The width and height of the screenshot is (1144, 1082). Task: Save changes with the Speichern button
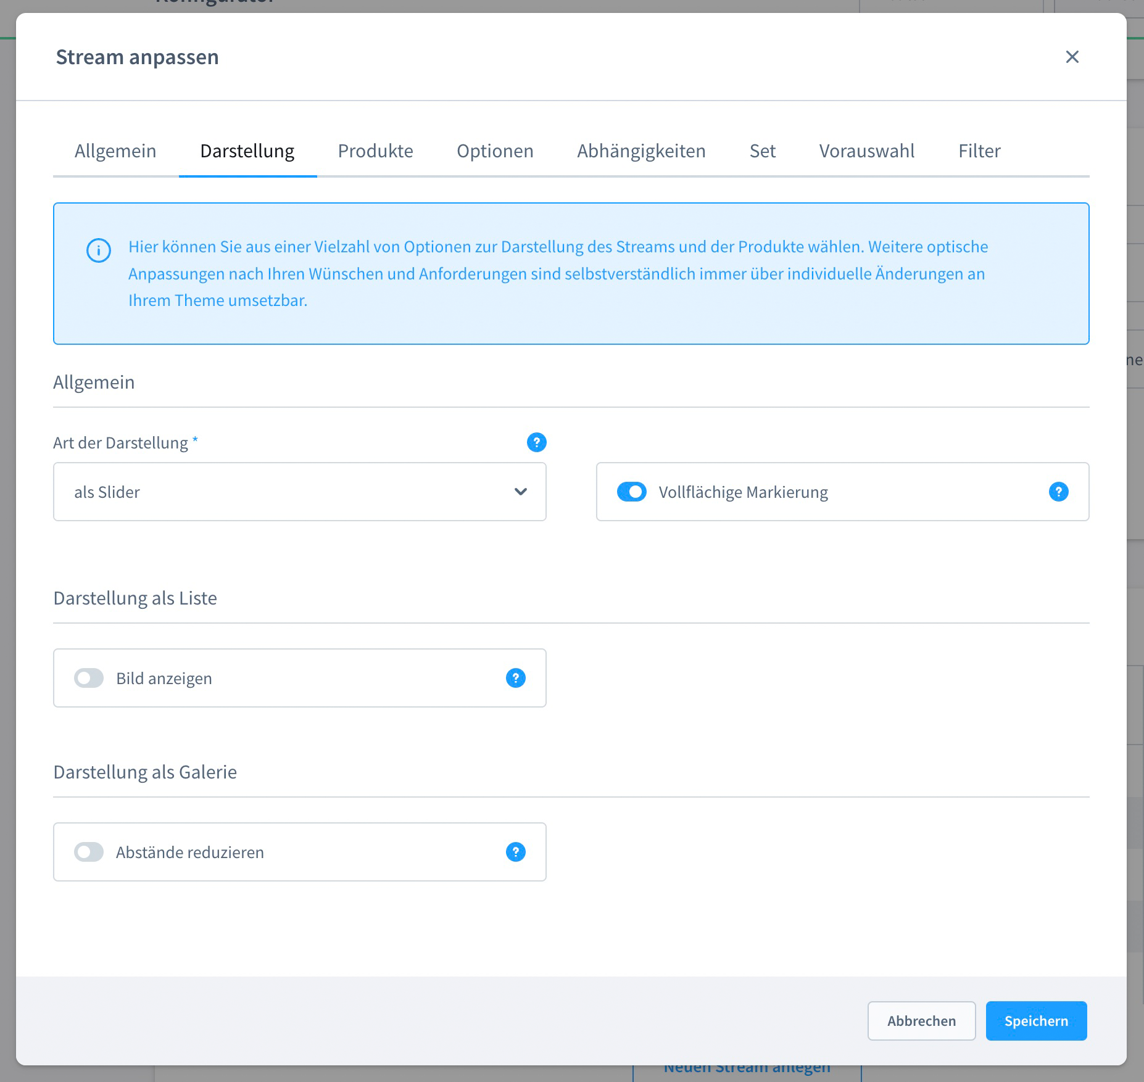click(x=1037, y=1021)
